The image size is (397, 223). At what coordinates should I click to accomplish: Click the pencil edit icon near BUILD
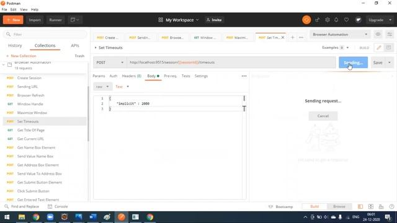(x=379, y=48)
